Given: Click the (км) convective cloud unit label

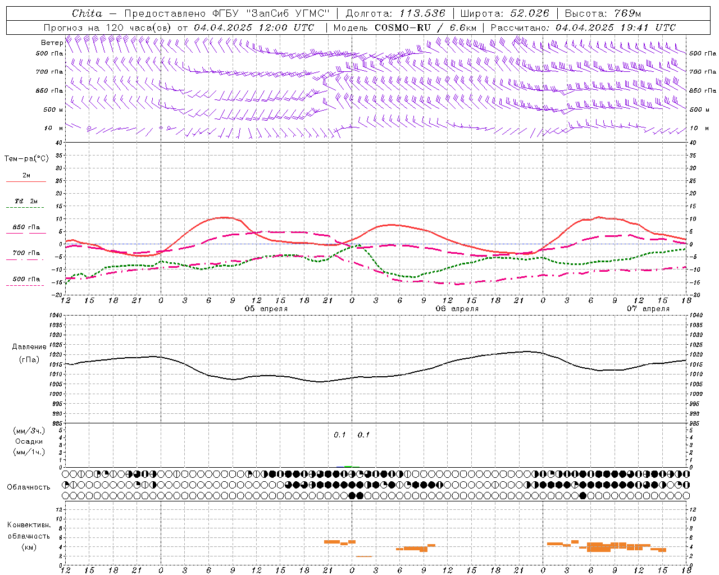Looking at the screenshot, I should click(x=29, y=547).
